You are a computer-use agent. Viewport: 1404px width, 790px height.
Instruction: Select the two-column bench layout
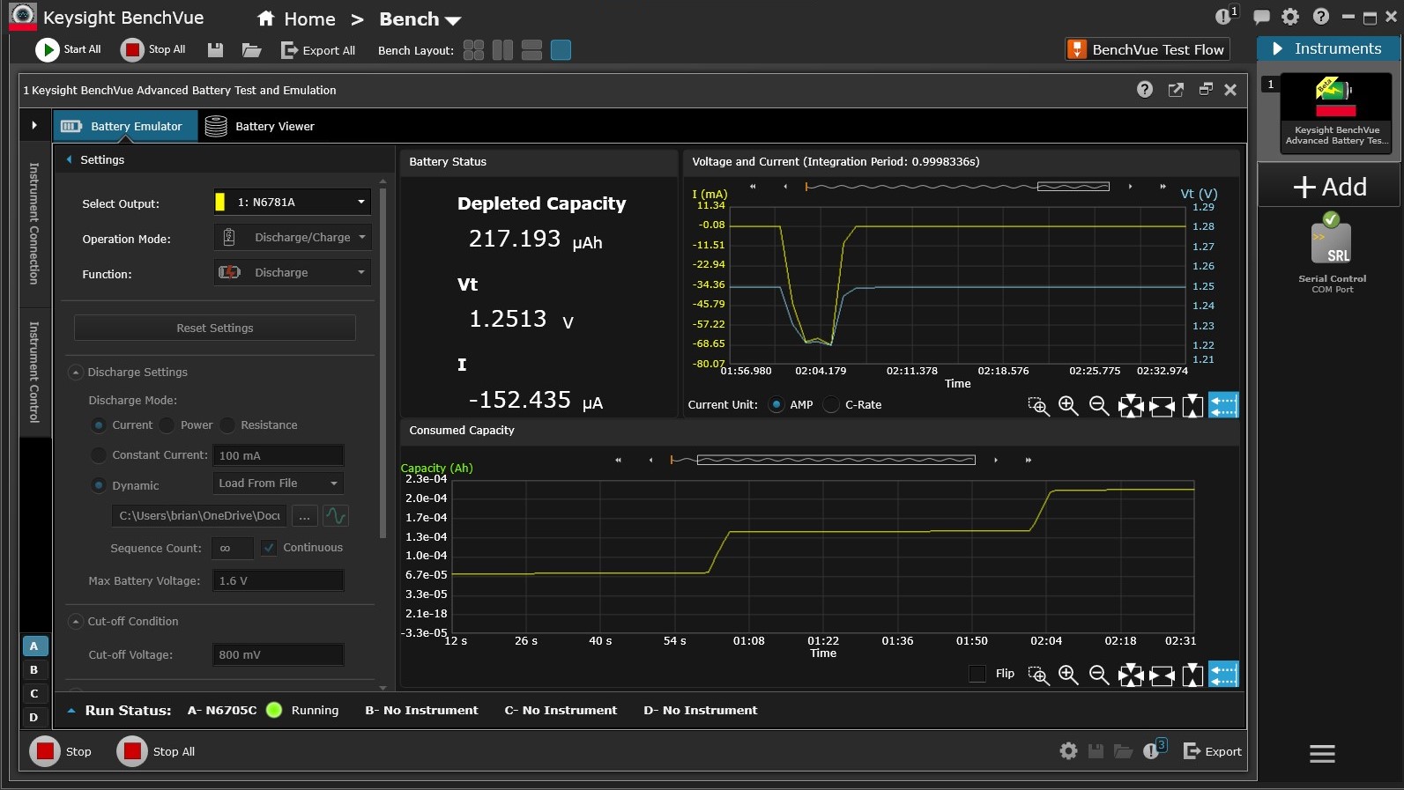tap(502, 50)
